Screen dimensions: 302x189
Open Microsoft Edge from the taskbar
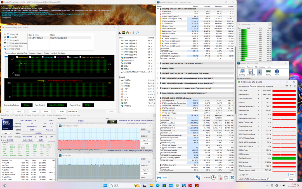click(158, 186)
